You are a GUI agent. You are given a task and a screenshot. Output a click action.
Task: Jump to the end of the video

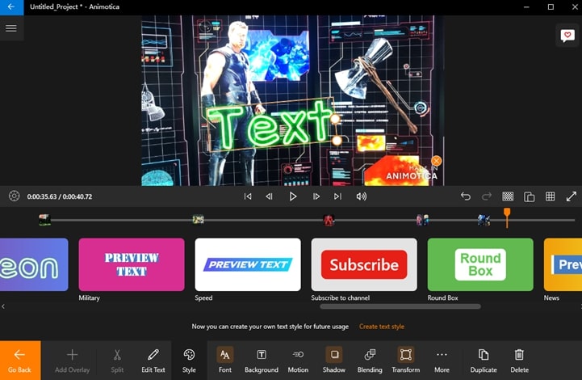pos(337,196)
